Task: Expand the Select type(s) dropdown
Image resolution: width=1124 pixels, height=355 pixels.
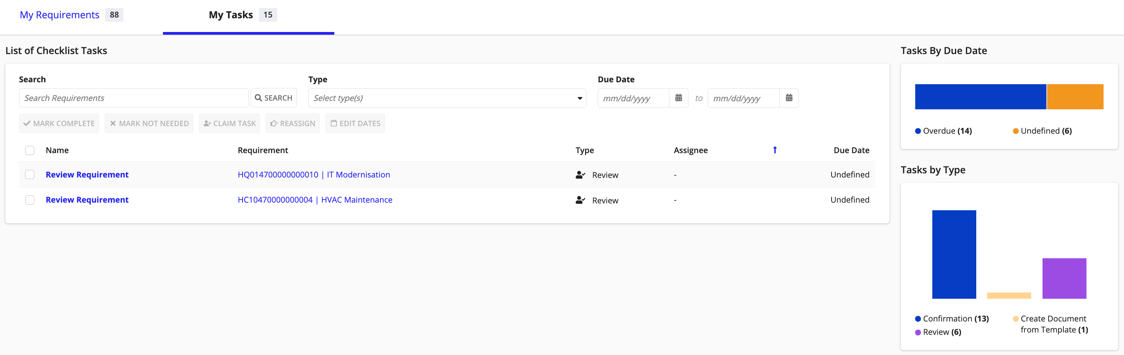Action: pyautogui.click(x=447, y=98)
